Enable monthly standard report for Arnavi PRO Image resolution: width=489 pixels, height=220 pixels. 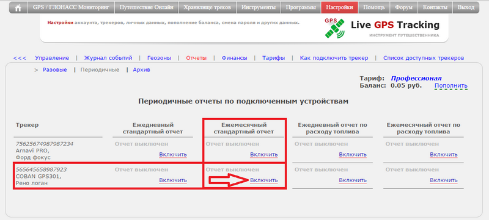[x=264, y=154]
